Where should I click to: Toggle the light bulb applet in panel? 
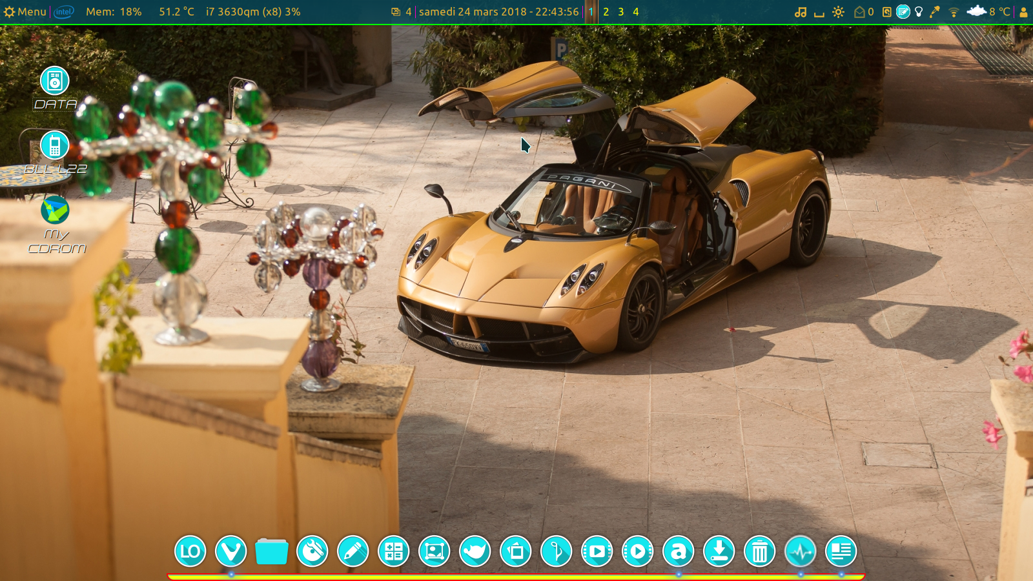[919, 12]
